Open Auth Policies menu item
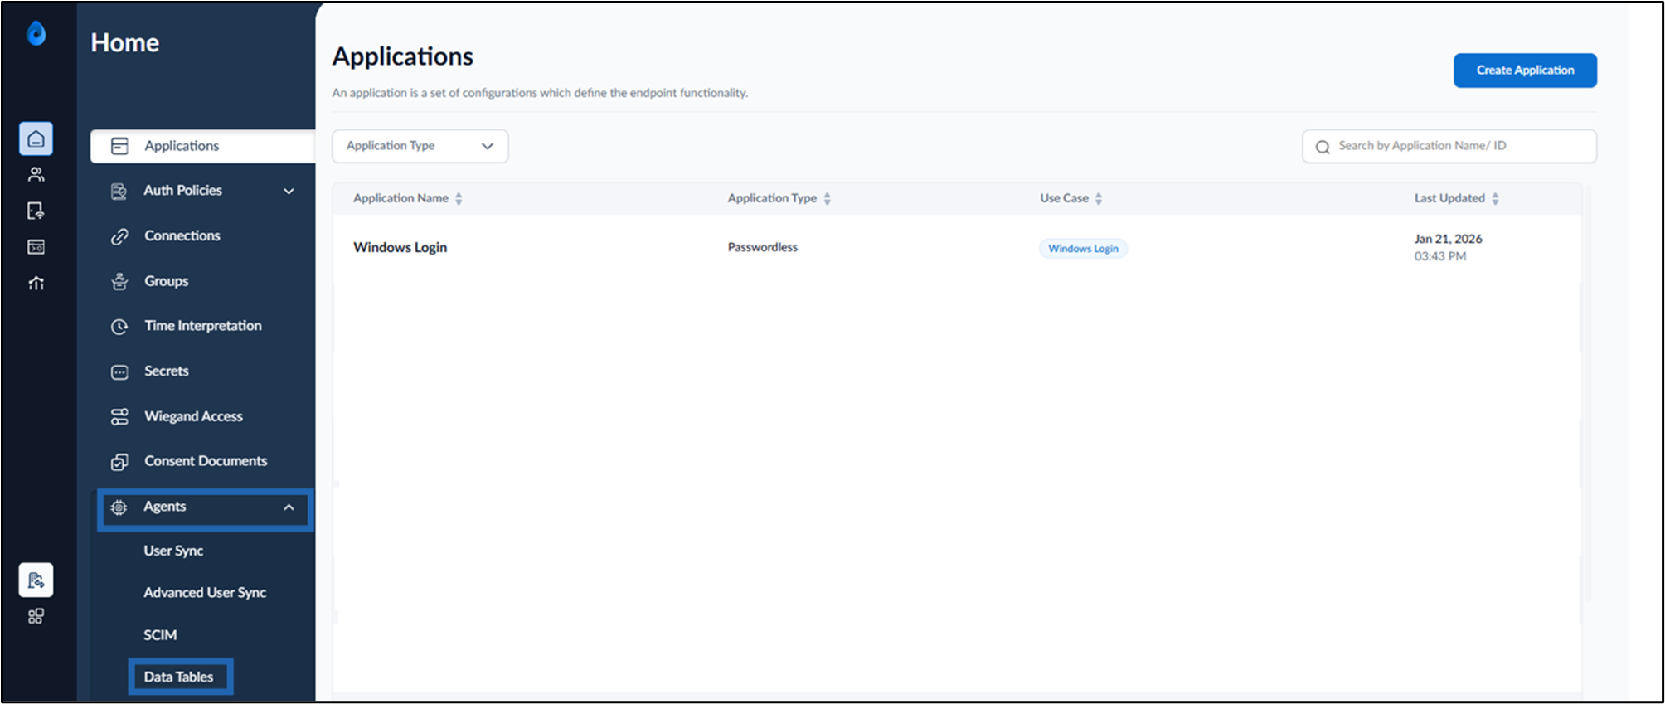Image resolution: width=1665 pixels, height=704 pixels. coord(182,191)
